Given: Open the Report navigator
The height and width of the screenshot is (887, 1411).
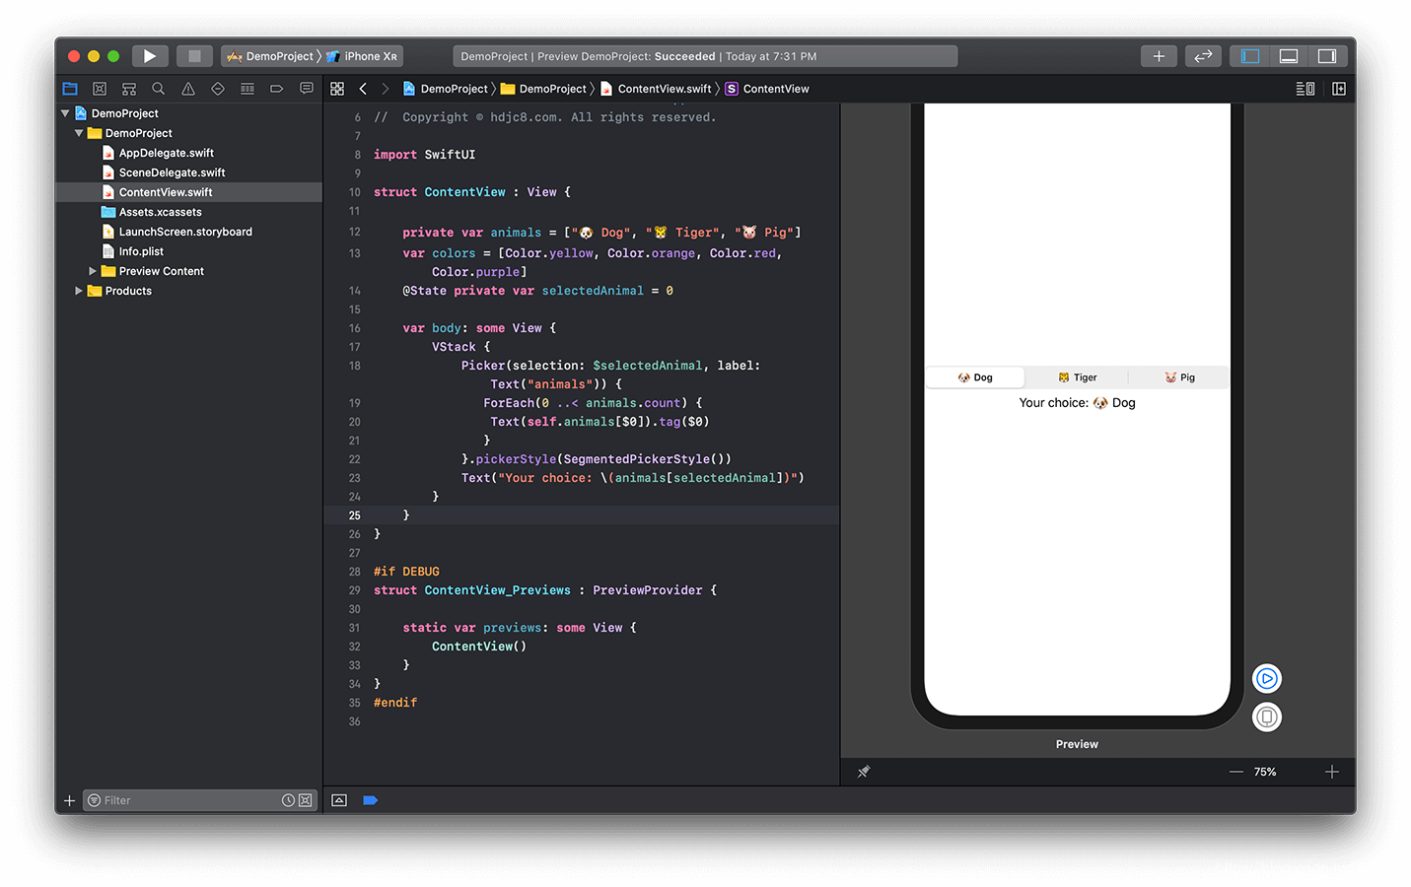Looking at the screenshot, I should coord(307,89).
